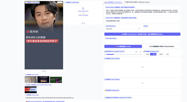The height and width of the screenshot is (102, 187).
Task: Open the trim scissors tool on the video input
Action: coord(60,2)
